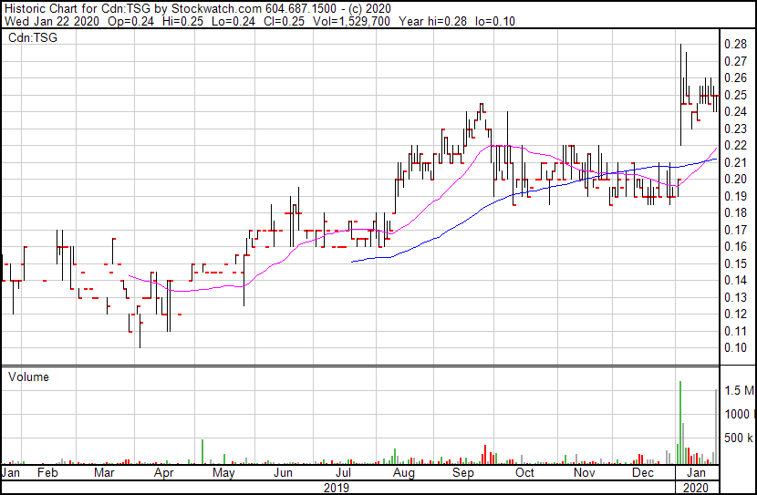Select the 1000 volume axis label
This screenshot has height=495, width=757.
click(738, 414)
